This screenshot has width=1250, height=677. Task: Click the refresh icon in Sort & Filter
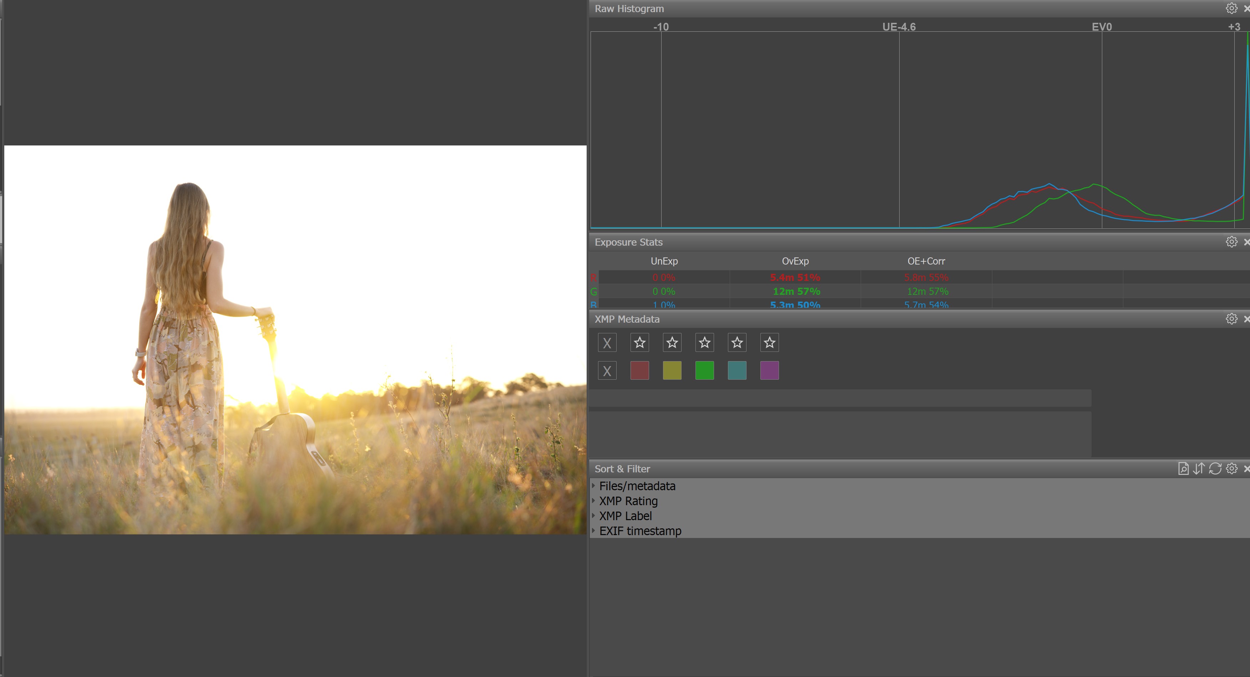1215,468
